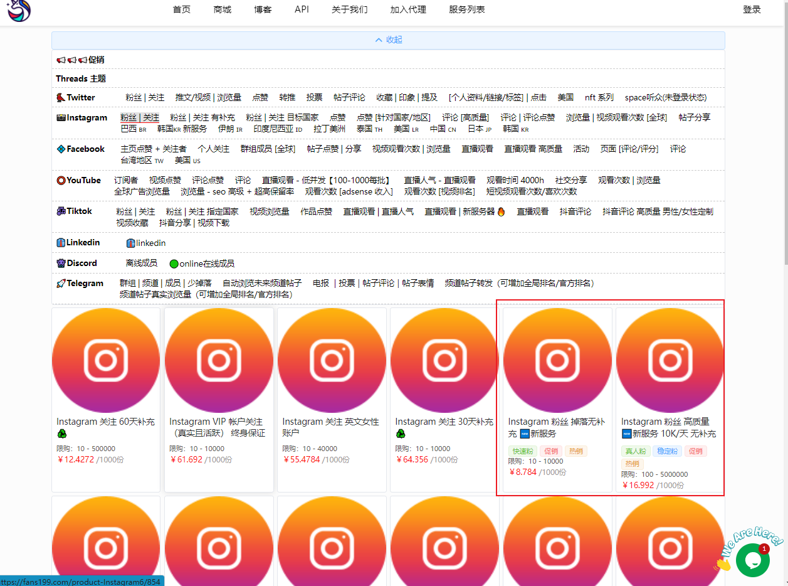
Task: Open the 首页 nav item
Action: click(x=182, y=9)
